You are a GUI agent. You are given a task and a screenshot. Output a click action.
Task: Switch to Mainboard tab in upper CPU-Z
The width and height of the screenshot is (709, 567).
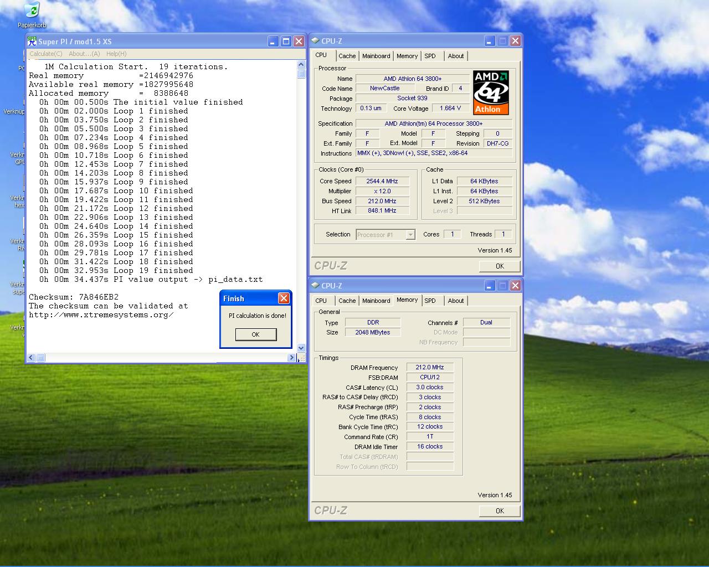(x=376, y=56)
